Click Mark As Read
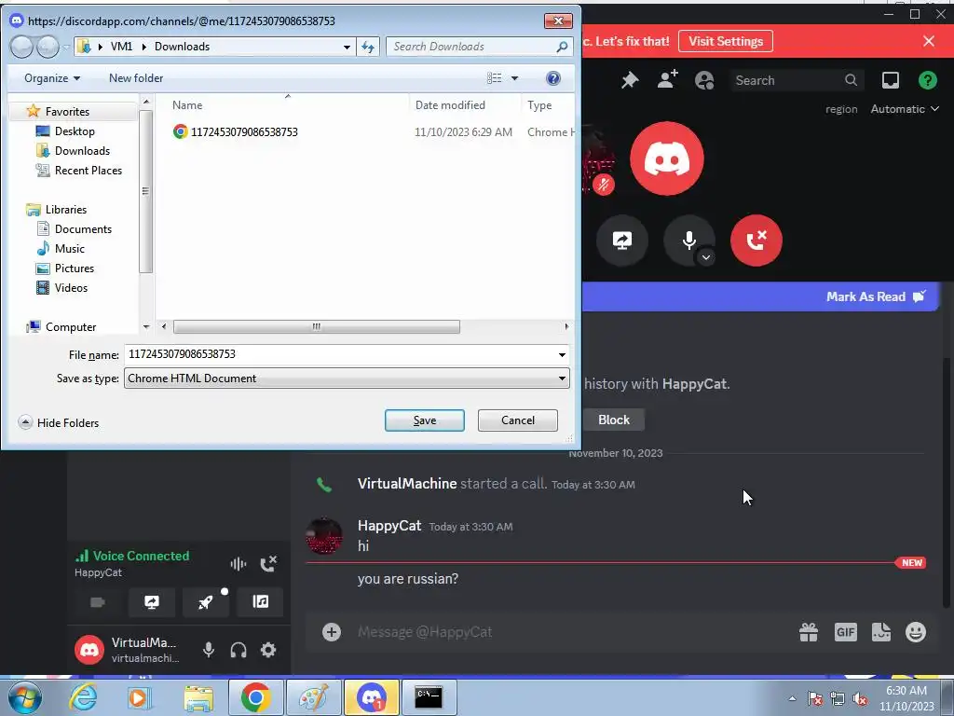 pyautogui.click(x=876, y=296)
